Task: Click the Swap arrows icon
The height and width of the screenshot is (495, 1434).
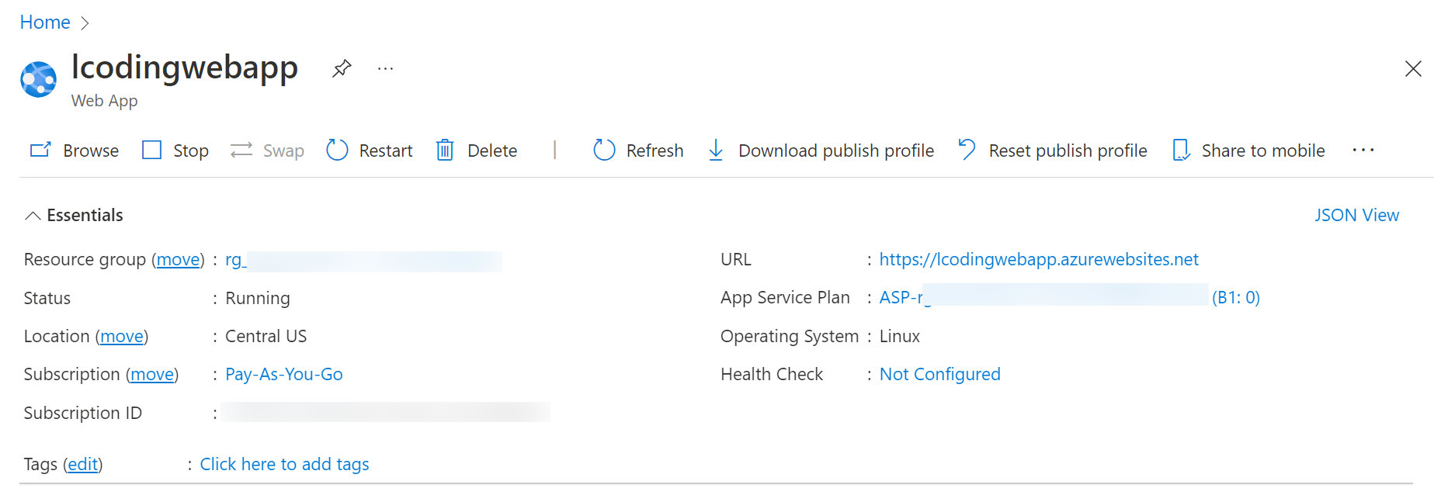Action: pos(241,150)
